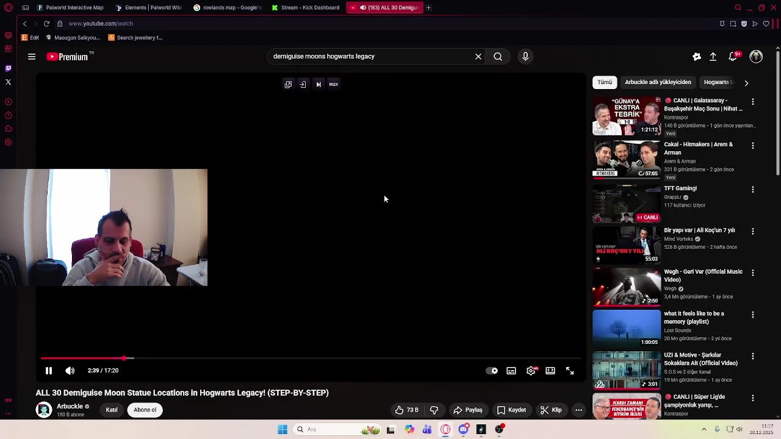Image resolution: width=781 pixels, height=439 pixels.
Task: Open Twitch in Opera sidebar
Action: point(8,68)
